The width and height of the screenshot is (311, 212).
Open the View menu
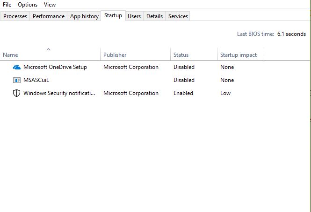[50, 5]
